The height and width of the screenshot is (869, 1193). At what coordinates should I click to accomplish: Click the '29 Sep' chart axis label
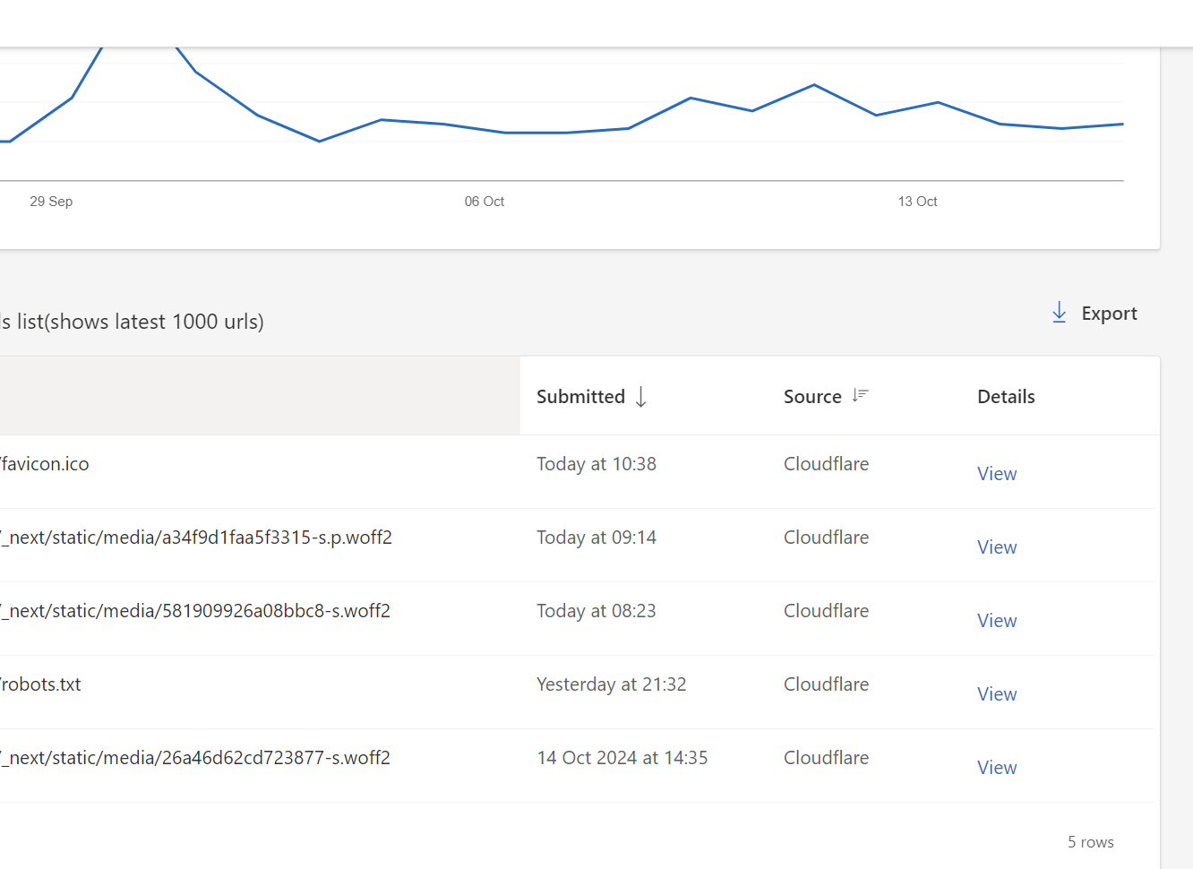[51, 202]
